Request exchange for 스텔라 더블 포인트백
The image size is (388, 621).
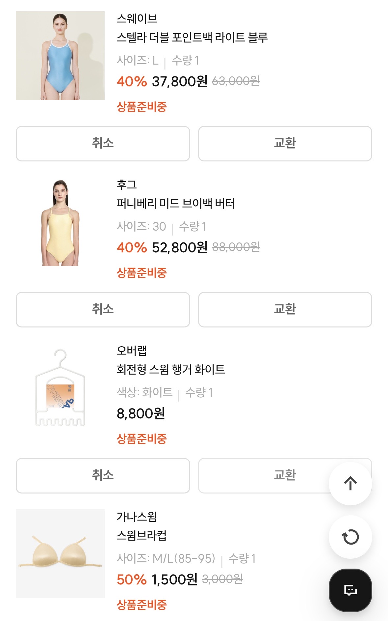285,144
